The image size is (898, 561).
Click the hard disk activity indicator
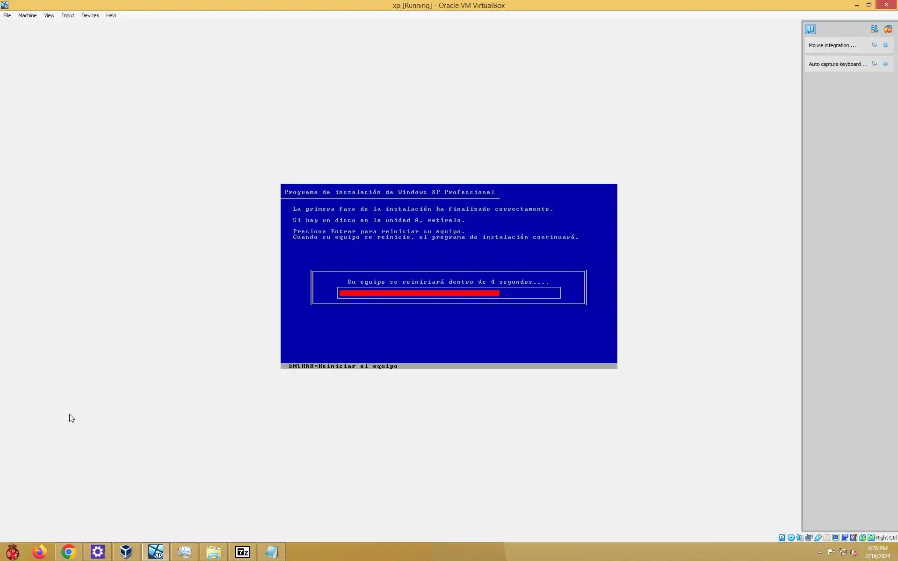(x=782, y=538)
